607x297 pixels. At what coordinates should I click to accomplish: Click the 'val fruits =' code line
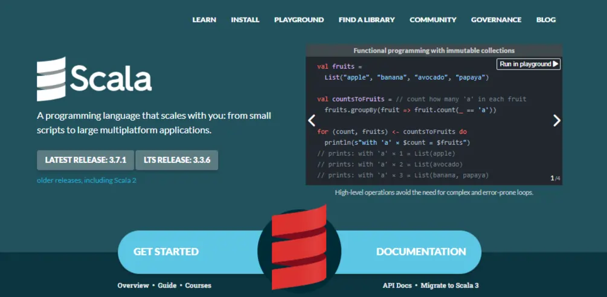coord(339,66)
